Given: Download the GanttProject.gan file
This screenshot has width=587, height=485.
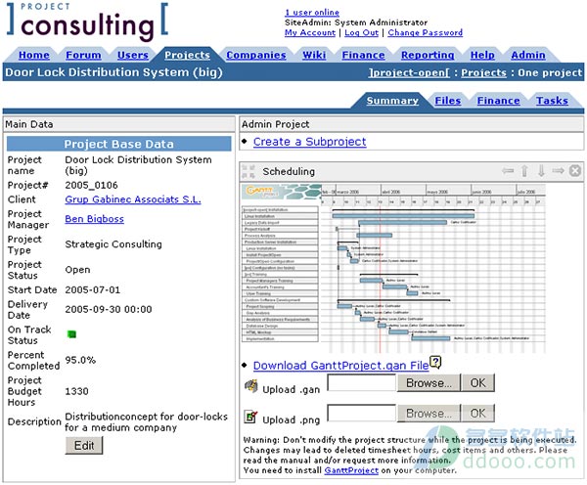Looking at the screenshot, I should [x=341, y=366].
